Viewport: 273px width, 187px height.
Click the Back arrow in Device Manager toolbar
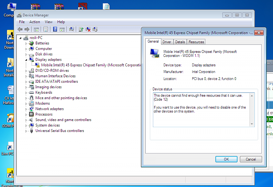pos(20,29)
